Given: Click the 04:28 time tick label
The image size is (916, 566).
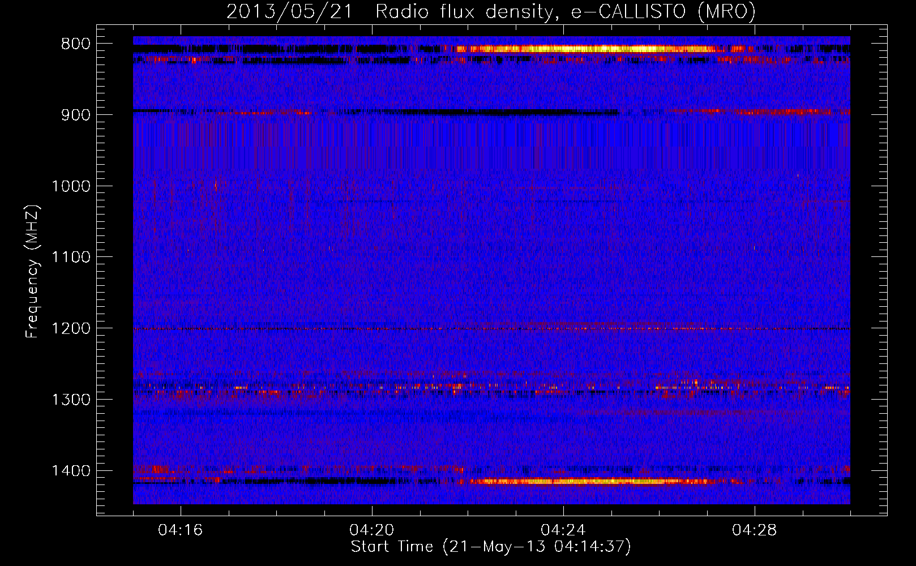Looking at the screenshot, I should pyautogui.click(x=755, y=530).
